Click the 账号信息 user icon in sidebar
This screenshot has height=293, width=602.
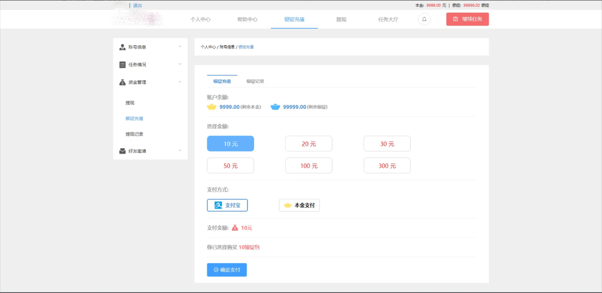coord(123,47)
